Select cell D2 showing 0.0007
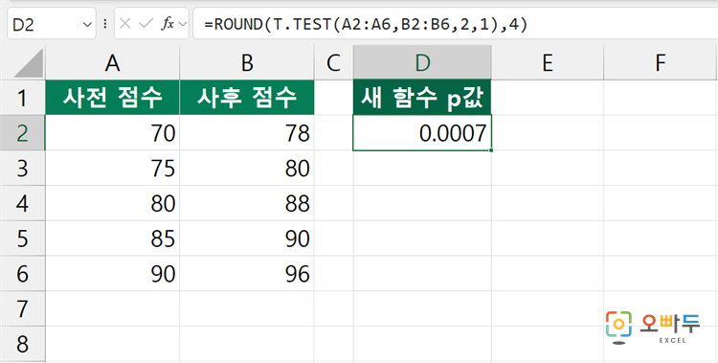This screenshot has height=363, width=718. (422, 133)
